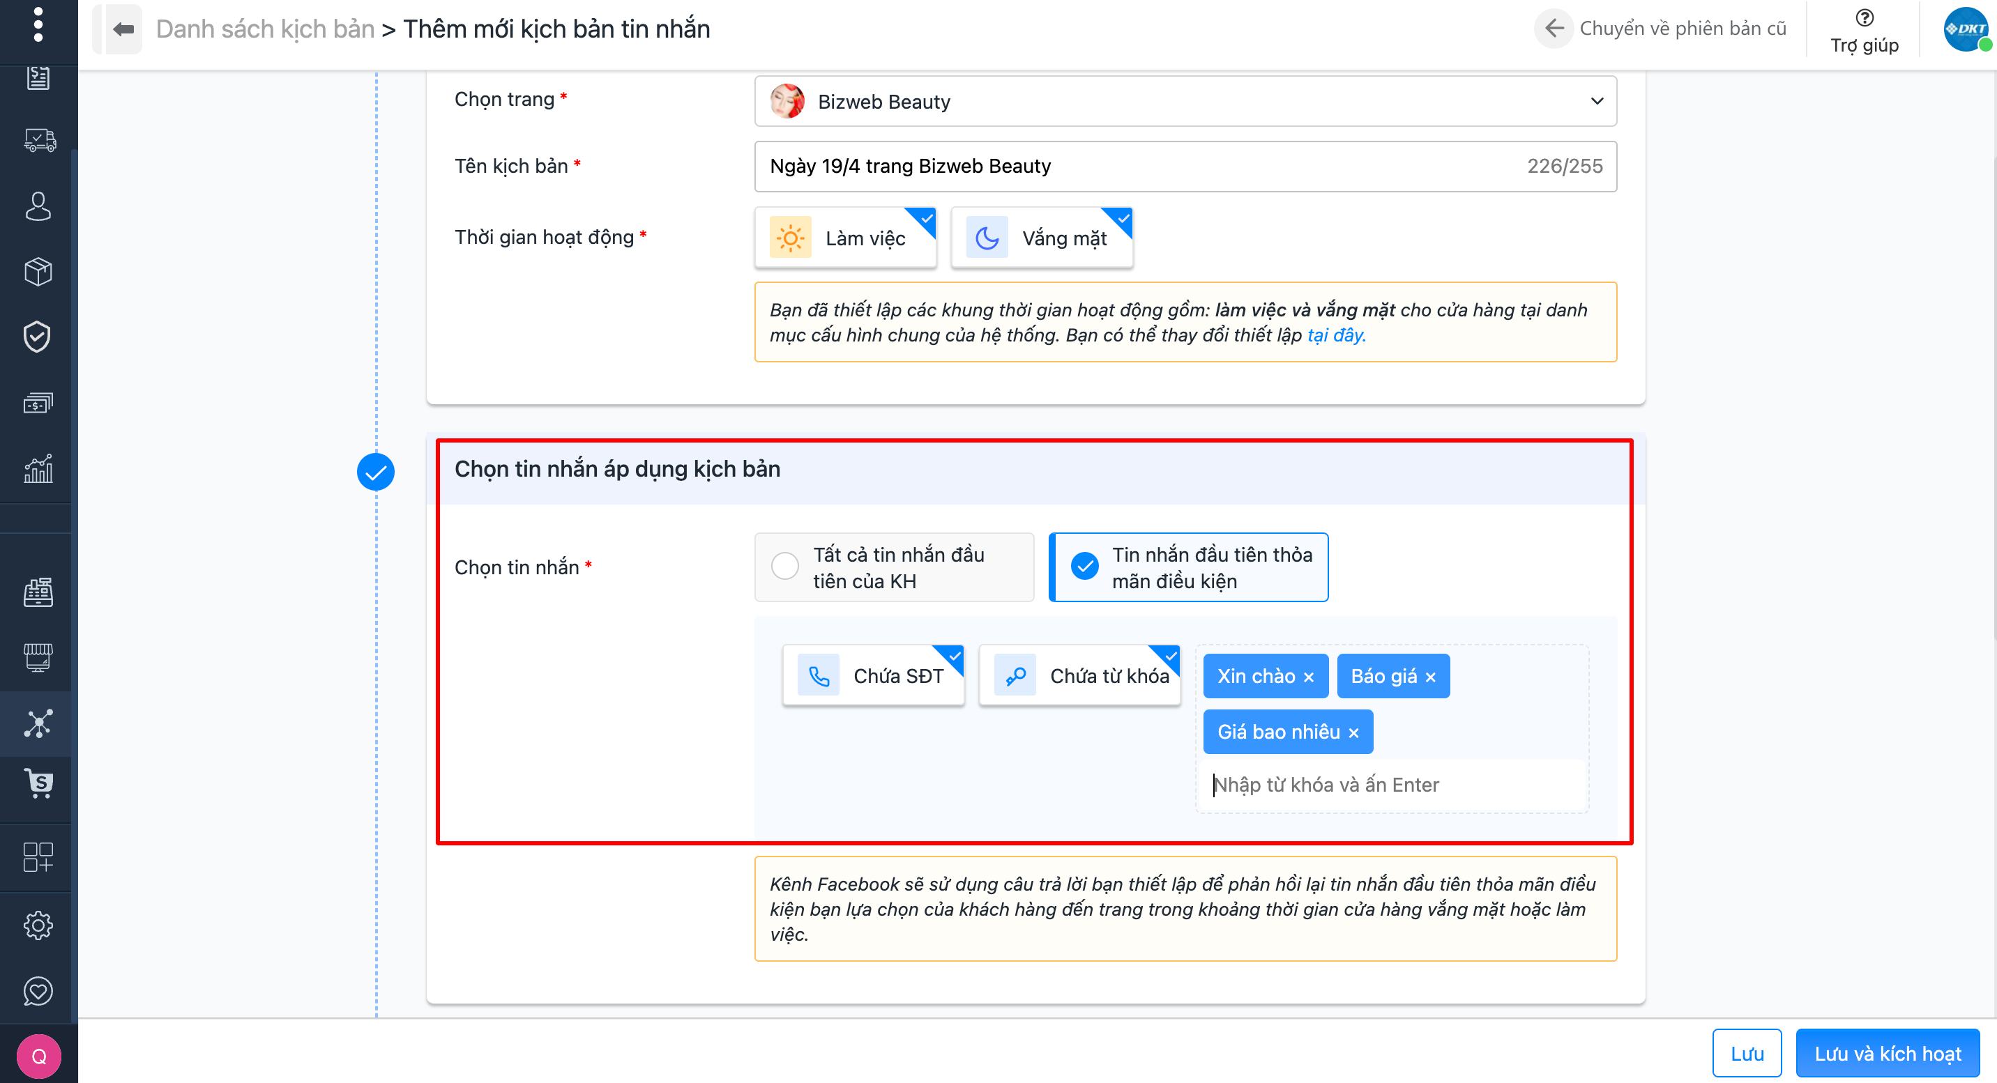The width and height of the screenshot is (1997, 1083).
Task: Click the 'Lưu và kích hoạt' button
Action: (x=1887, y=1054)
